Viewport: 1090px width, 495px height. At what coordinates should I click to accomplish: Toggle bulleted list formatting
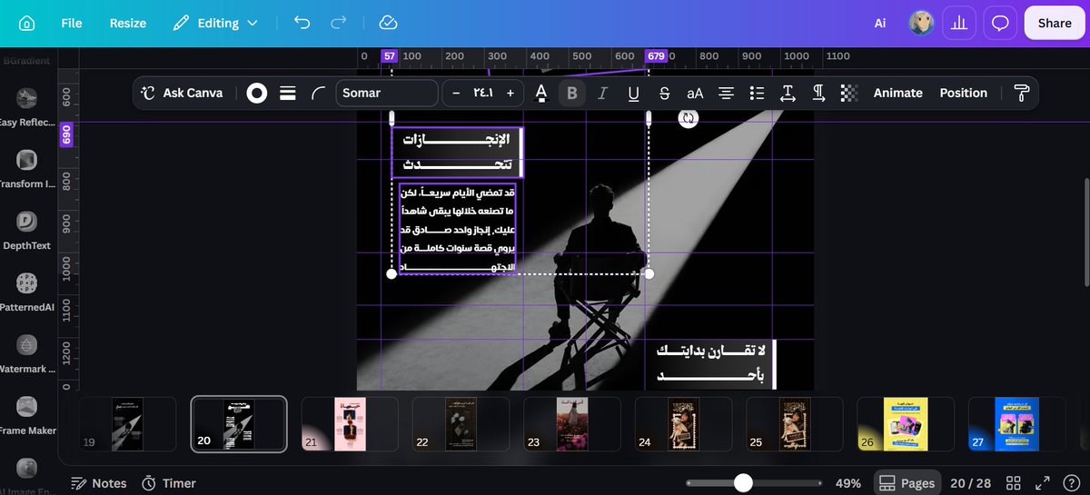point(758,93)
